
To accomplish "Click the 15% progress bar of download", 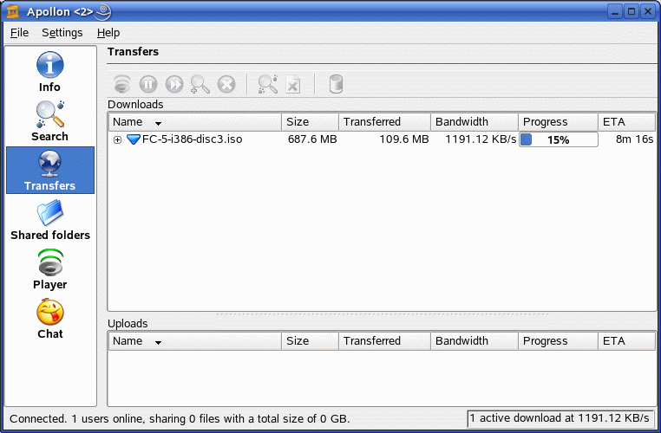I will pos(558,139).
